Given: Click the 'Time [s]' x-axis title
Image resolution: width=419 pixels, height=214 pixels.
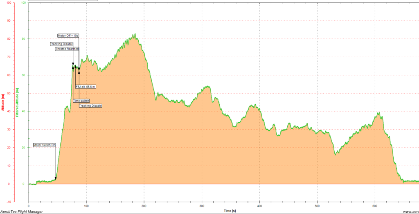Looking at the screenshot, I should pyautogui.click(x=230, y=211).
